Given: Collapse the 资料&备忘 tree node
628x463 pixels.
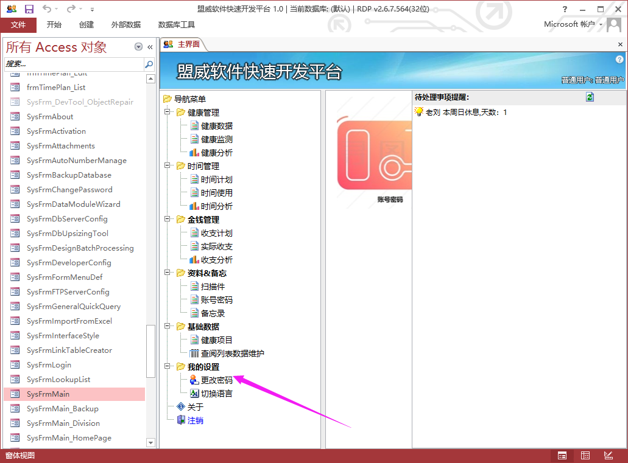Looking at the screenshot, I should pyautogui.click(x=168, y=273).
